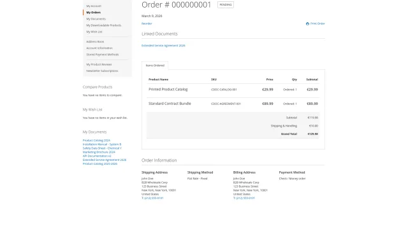Open Extended Service Agreement 2026 in My Documents list

pos(105,160)
